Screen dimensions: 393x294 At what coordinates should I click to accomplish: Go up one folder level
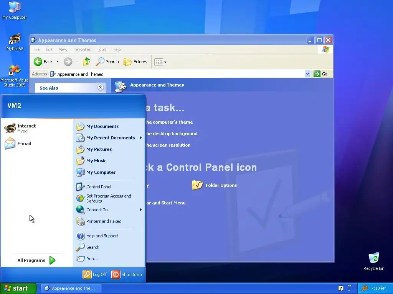click(86, 62)
